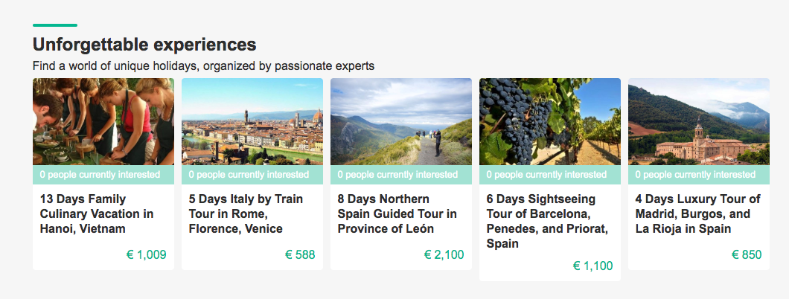This screenshot has width=789, height=299.
Task: Click the Florence skyline photo
Action: point(252,121)
